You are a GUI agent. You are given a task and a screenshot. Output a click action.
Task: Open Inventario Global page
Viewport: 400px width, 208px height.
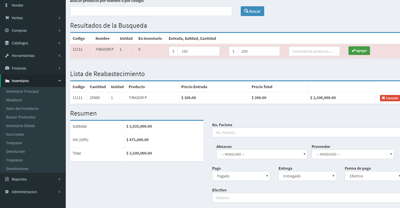pos(20,126)
